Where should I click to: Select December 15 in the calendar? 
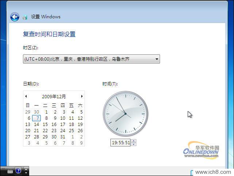pos(45,125)
